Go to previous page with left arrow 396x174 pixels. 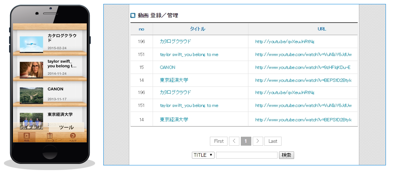tap(234, 141)
